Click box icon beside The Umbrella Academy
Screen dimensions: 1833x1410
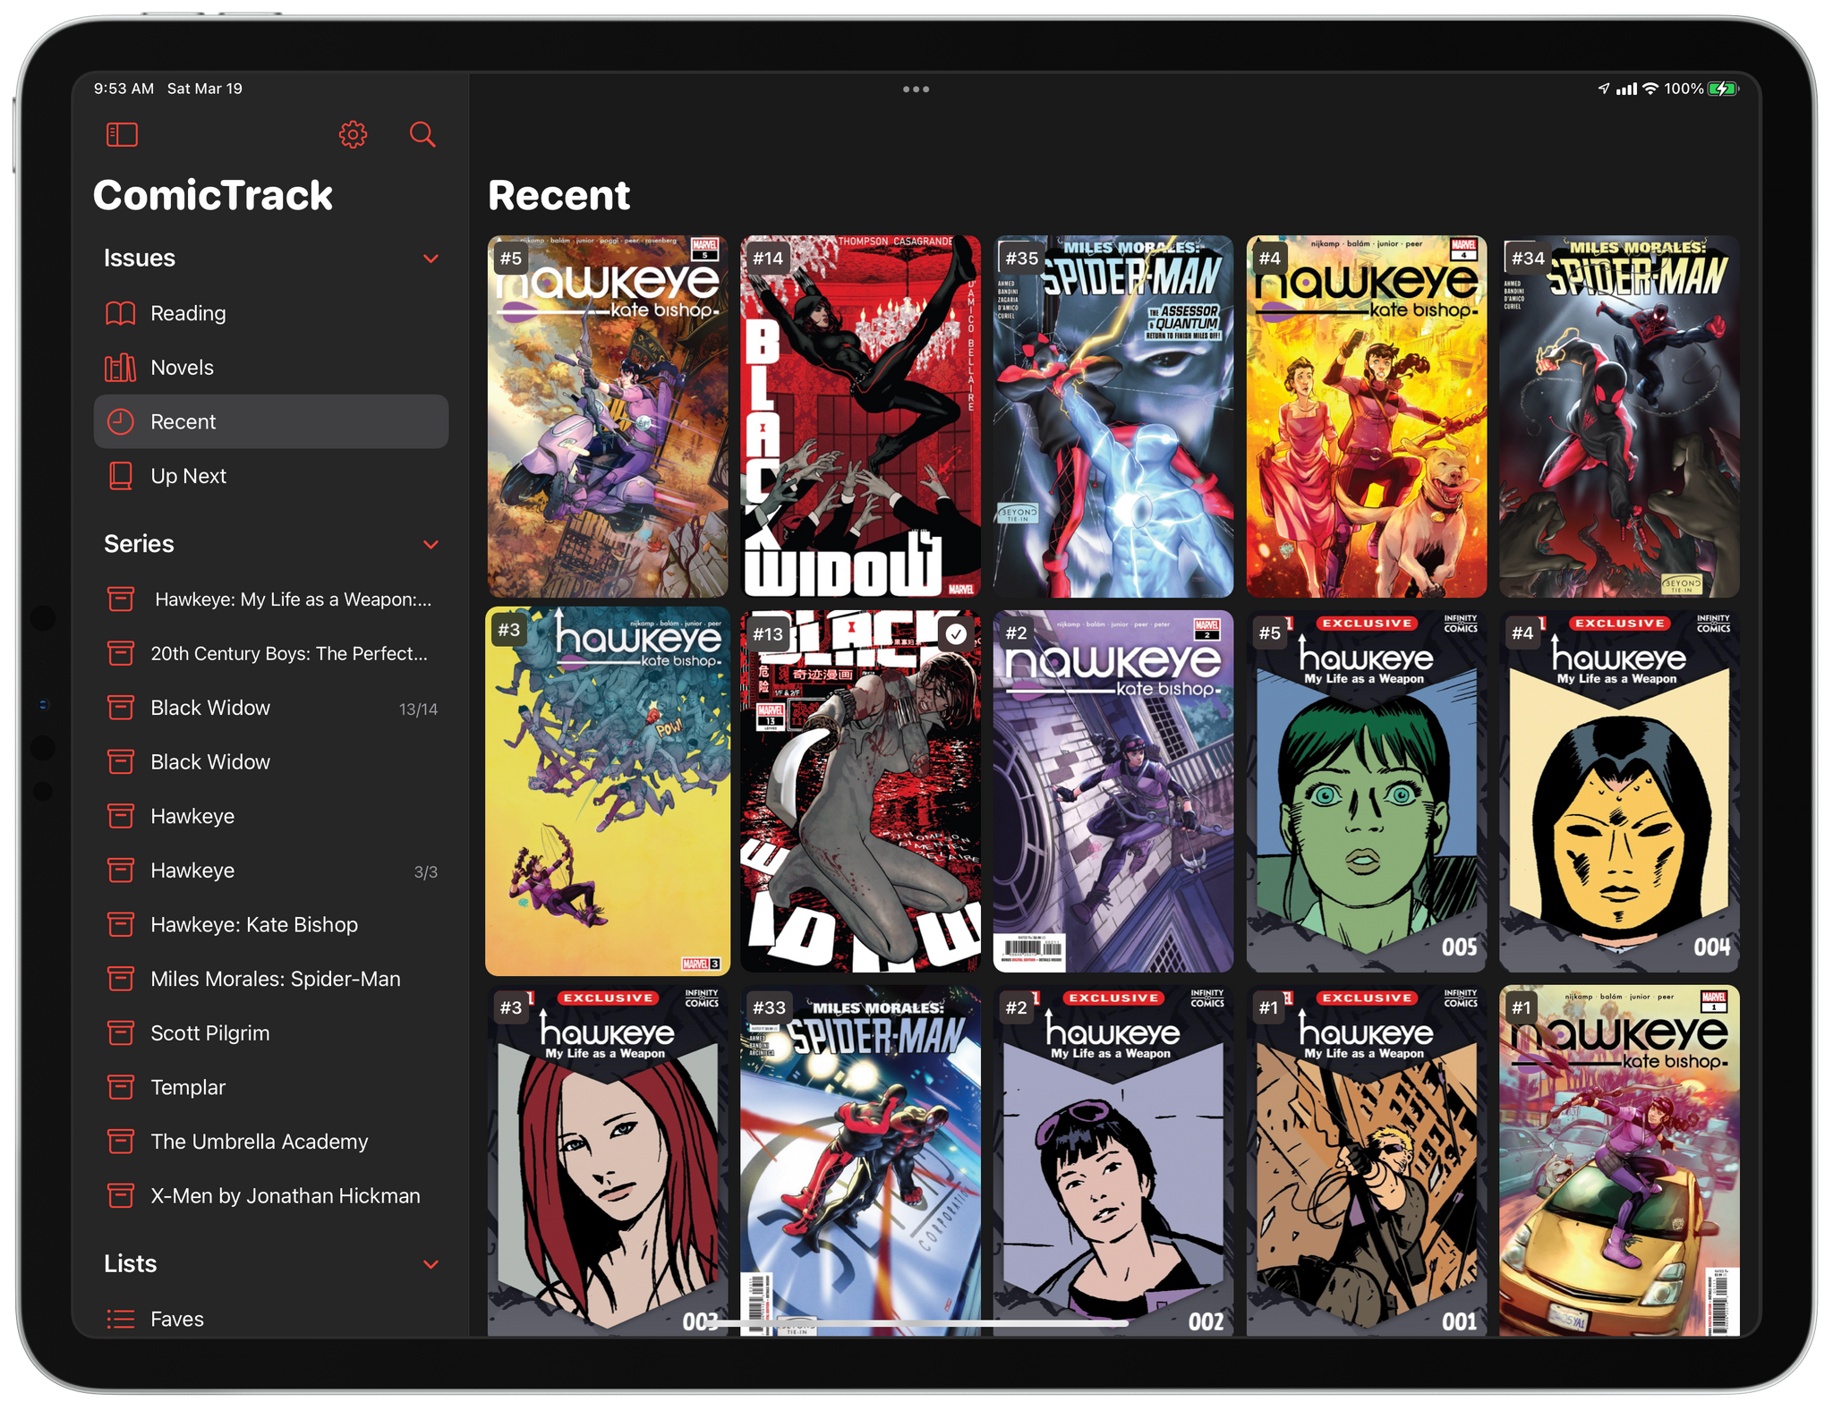pos(121,1142)
